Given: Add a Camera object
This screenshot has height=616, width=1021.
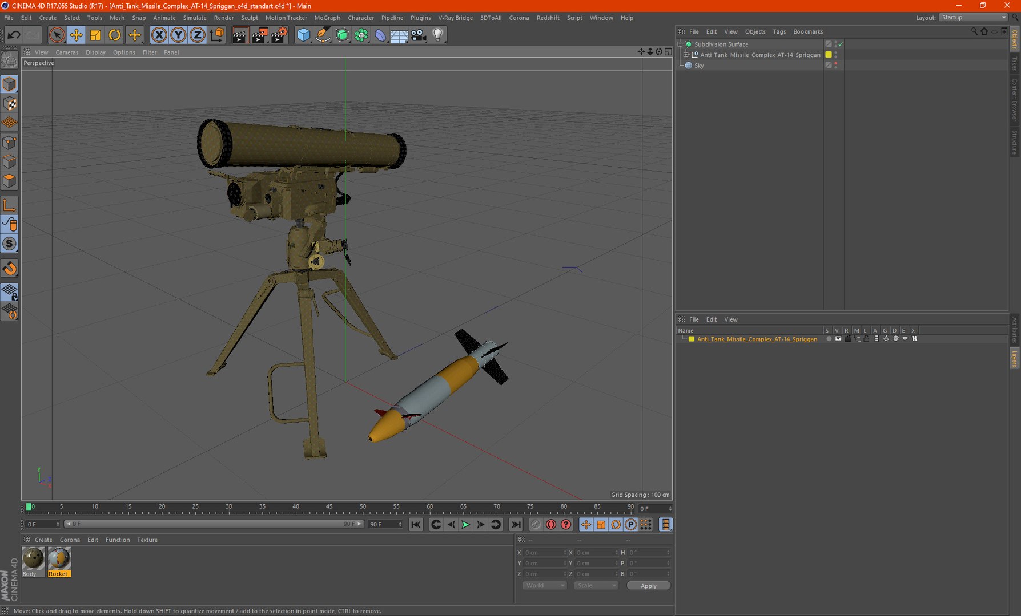Looking at the screenshot, I should click(419, 35).
